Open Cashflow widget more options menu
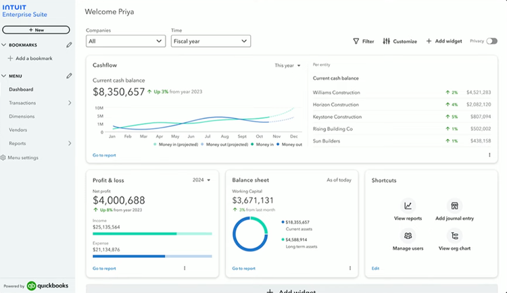This screenshot has width=507, height=293. coord(489,155)
